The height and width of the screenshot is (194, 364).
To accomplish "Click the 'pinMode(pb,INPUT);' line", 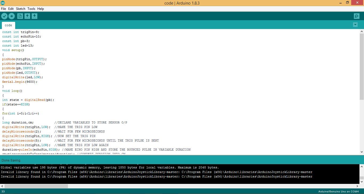I will (19, 68).
